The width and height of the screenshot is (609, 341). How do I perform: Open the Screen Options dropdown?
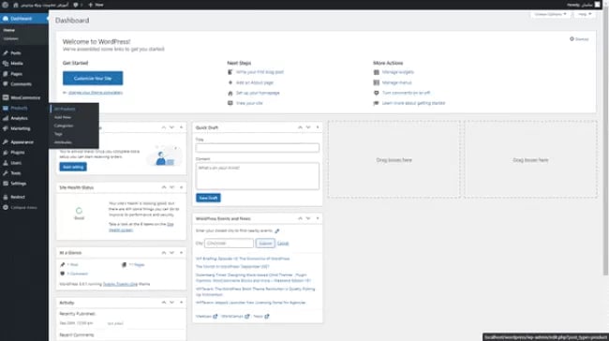pyautogui.click(x=550, y=14)
